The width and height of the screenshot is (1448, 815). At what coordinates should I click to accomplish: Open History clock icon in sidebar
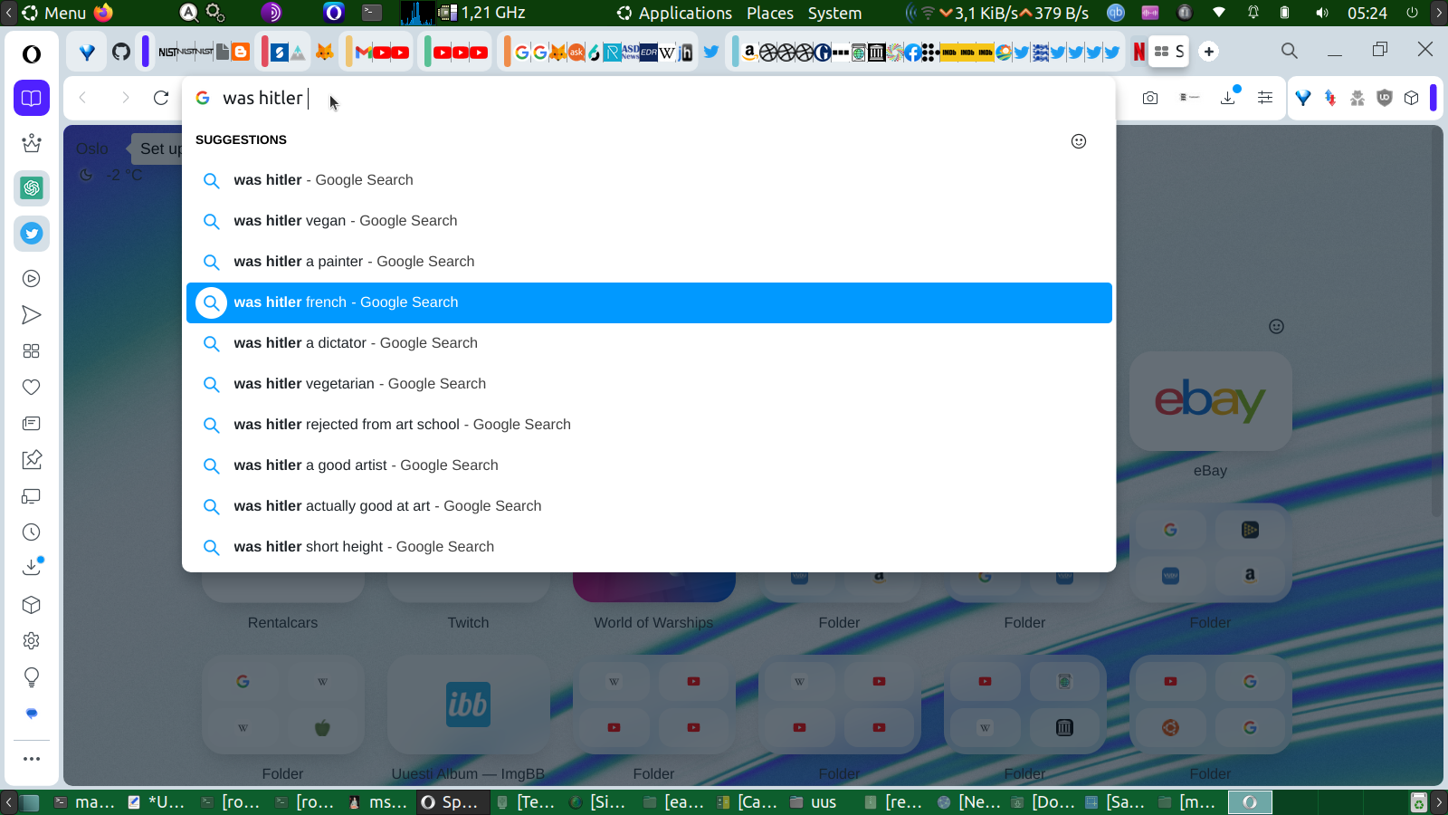pyautogui.click(x=32, y=532)
